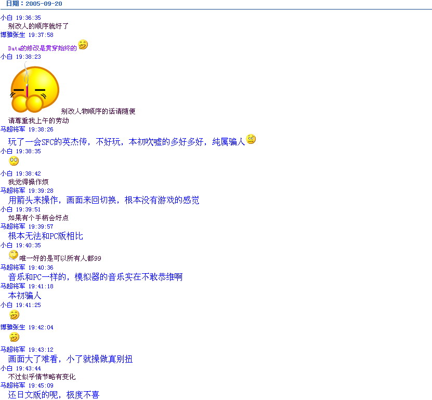The image size is (432, 400).
Task: Click sender line '小白 19:40:35'
Action: pos(21,245)
